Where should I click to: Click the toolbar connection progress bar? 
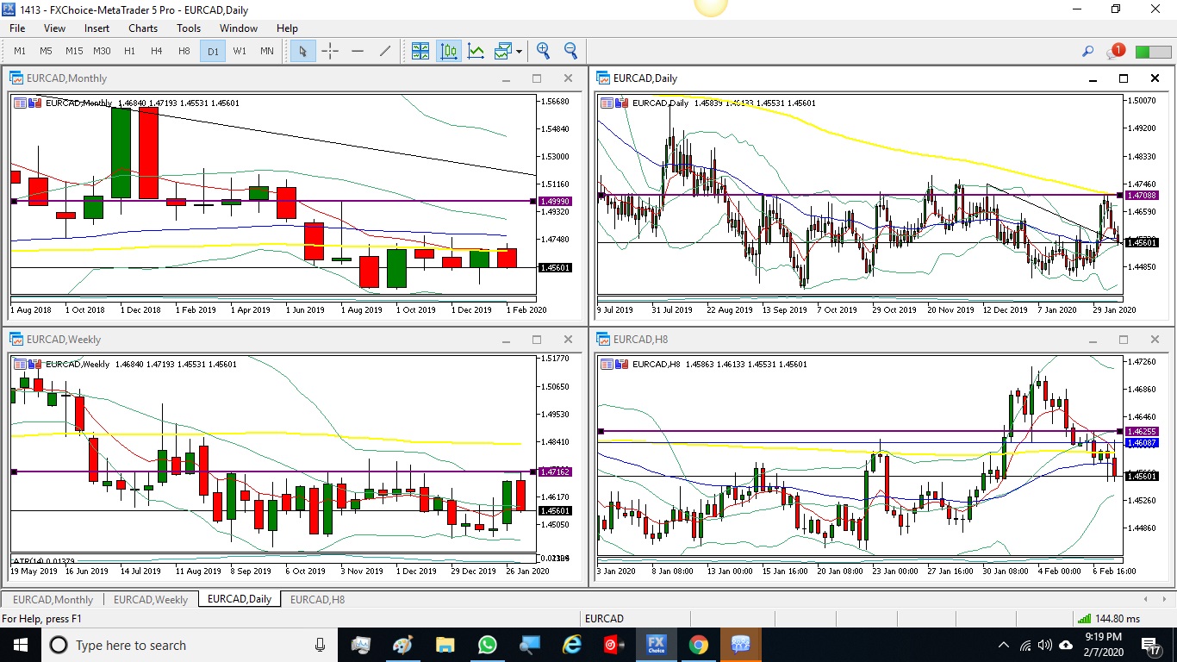click(x=1154, y=52)
